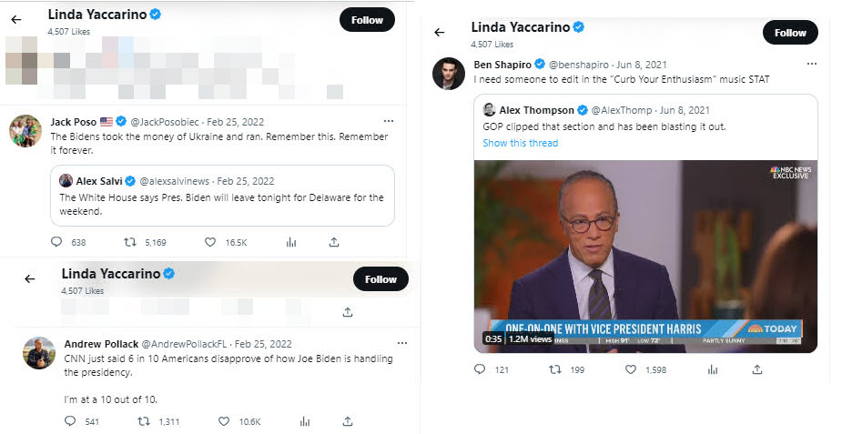Reply to Ben Shapiro's tweet
The width and height of the screenshot is (842, 434).
481,369
